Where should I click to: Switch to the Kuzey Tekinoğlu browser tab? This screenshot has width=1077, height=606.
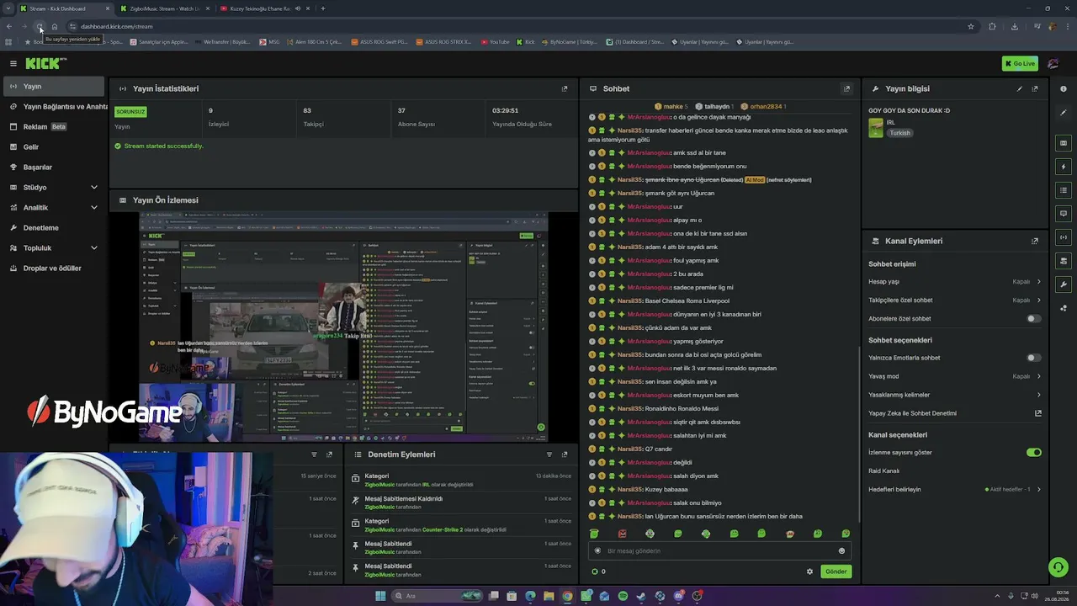click(264, 8)
